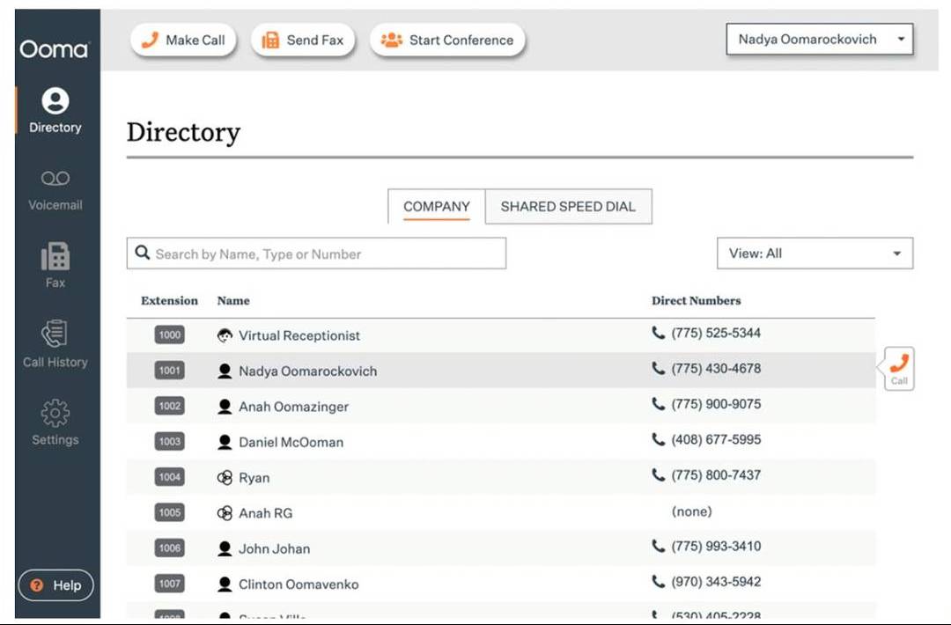Click the phone icon beside (775) 430-4678
The height and width of the screenshot is (625, 951).
658,368
